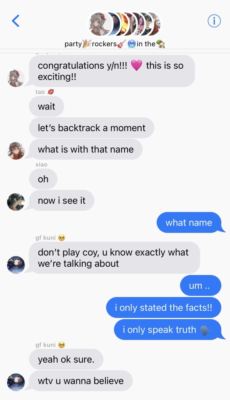
Task: Tap the blue back chevron
Action: [15, 21]
